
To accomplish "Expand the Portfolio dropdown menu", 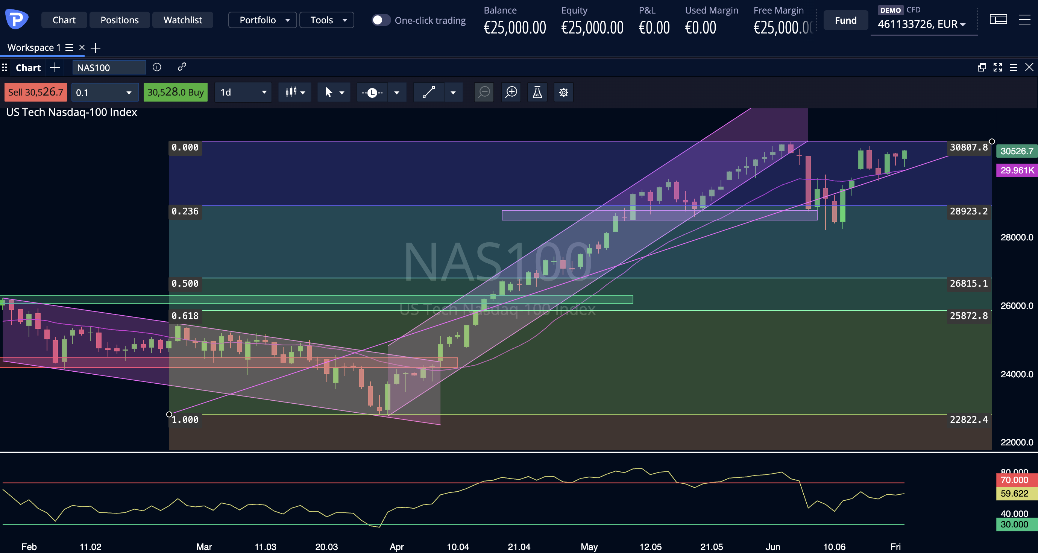I will (x=263, y=20).
